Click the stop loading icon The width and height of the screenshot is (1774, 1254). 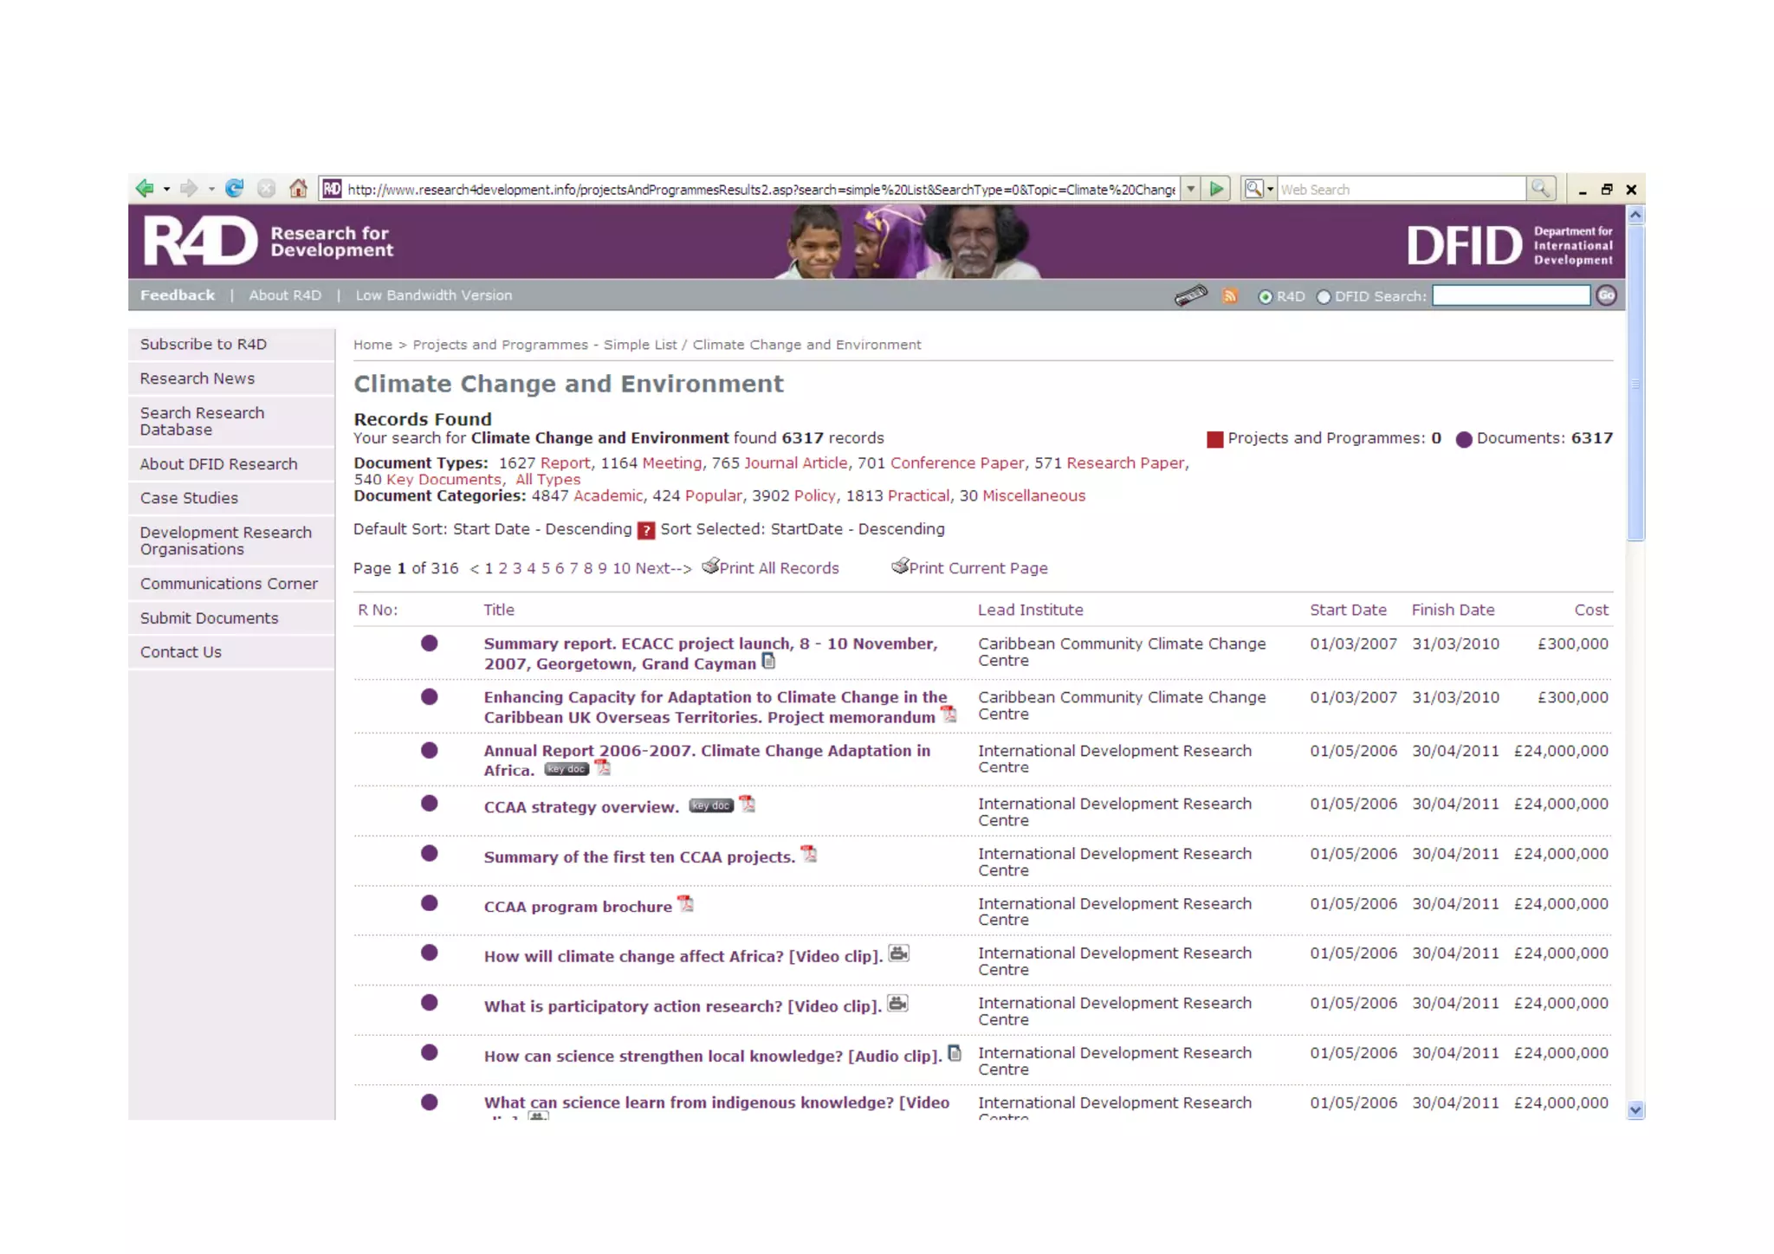coord(267,189)
